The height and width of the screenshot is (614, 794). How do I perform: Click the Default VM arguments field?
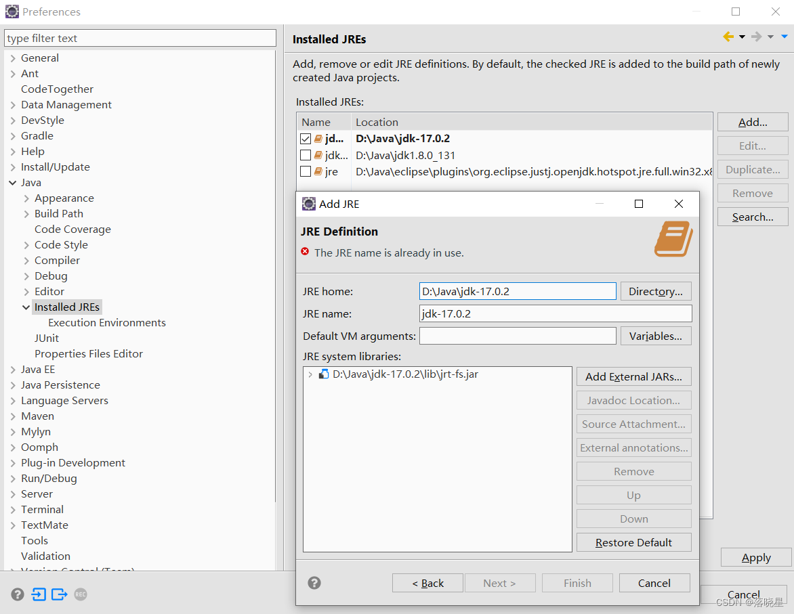click(518, 336)
